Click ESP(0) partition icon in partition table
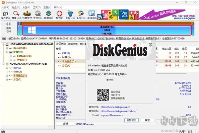199x133 pixels. 59,53
